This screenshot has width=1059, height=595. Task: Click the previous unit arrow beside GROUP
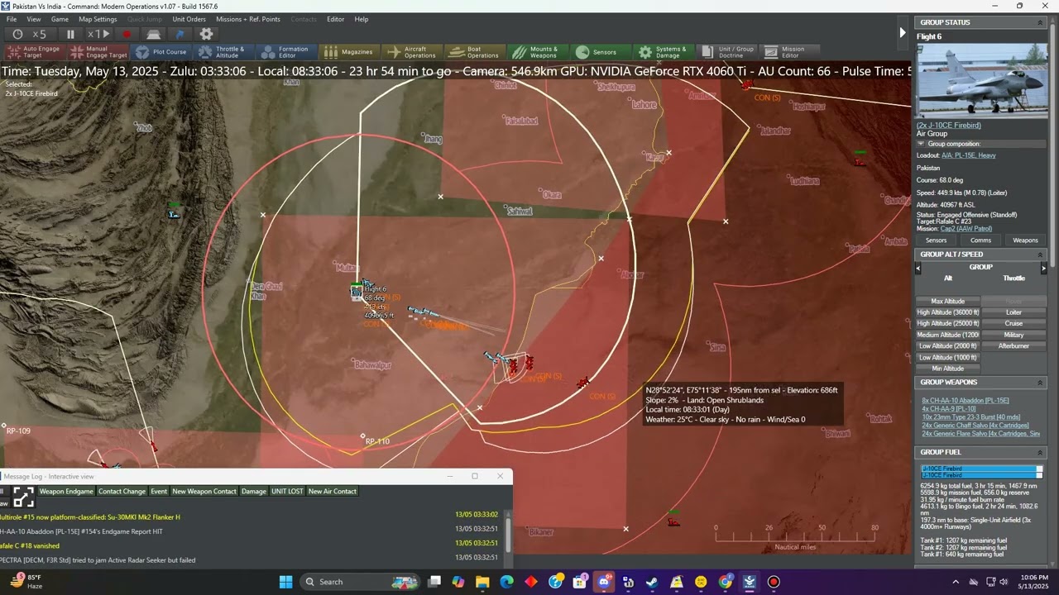point(918,268)
